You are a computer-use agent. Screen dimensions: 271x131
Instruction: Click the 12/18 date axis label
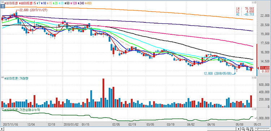point(52,124)
